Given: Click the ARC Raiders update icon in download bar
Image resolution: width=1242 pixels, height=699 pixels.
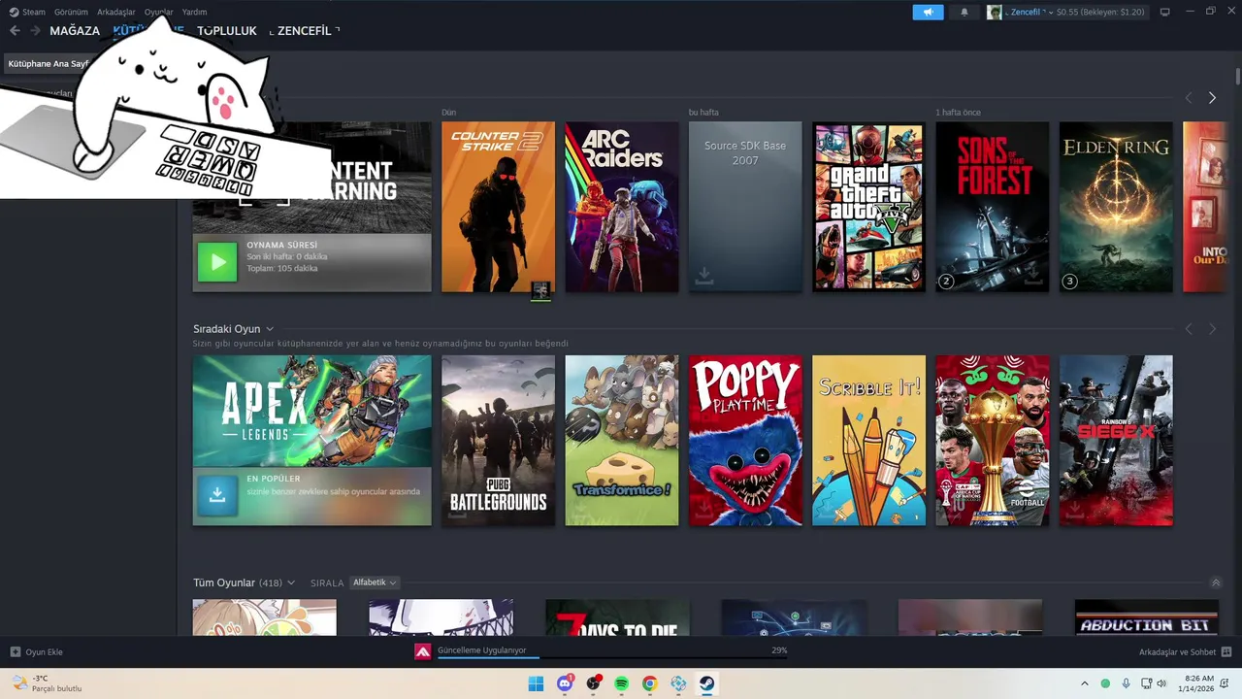Looking at the screenshot, I should coord(423,651).
